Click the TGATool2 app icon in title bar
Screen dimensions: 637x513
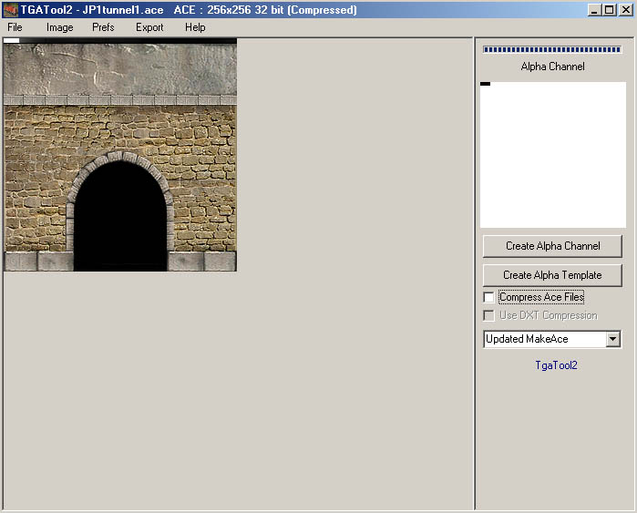pos(11,10)
